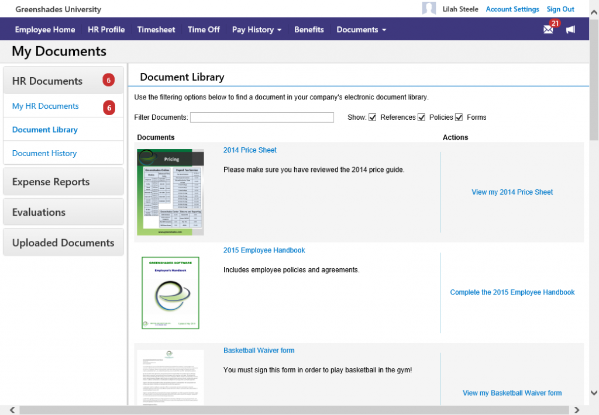Click the Lilah Steele user name
Image resolution: width=599 pixels, height=415 pixels.
click(460, 9)
